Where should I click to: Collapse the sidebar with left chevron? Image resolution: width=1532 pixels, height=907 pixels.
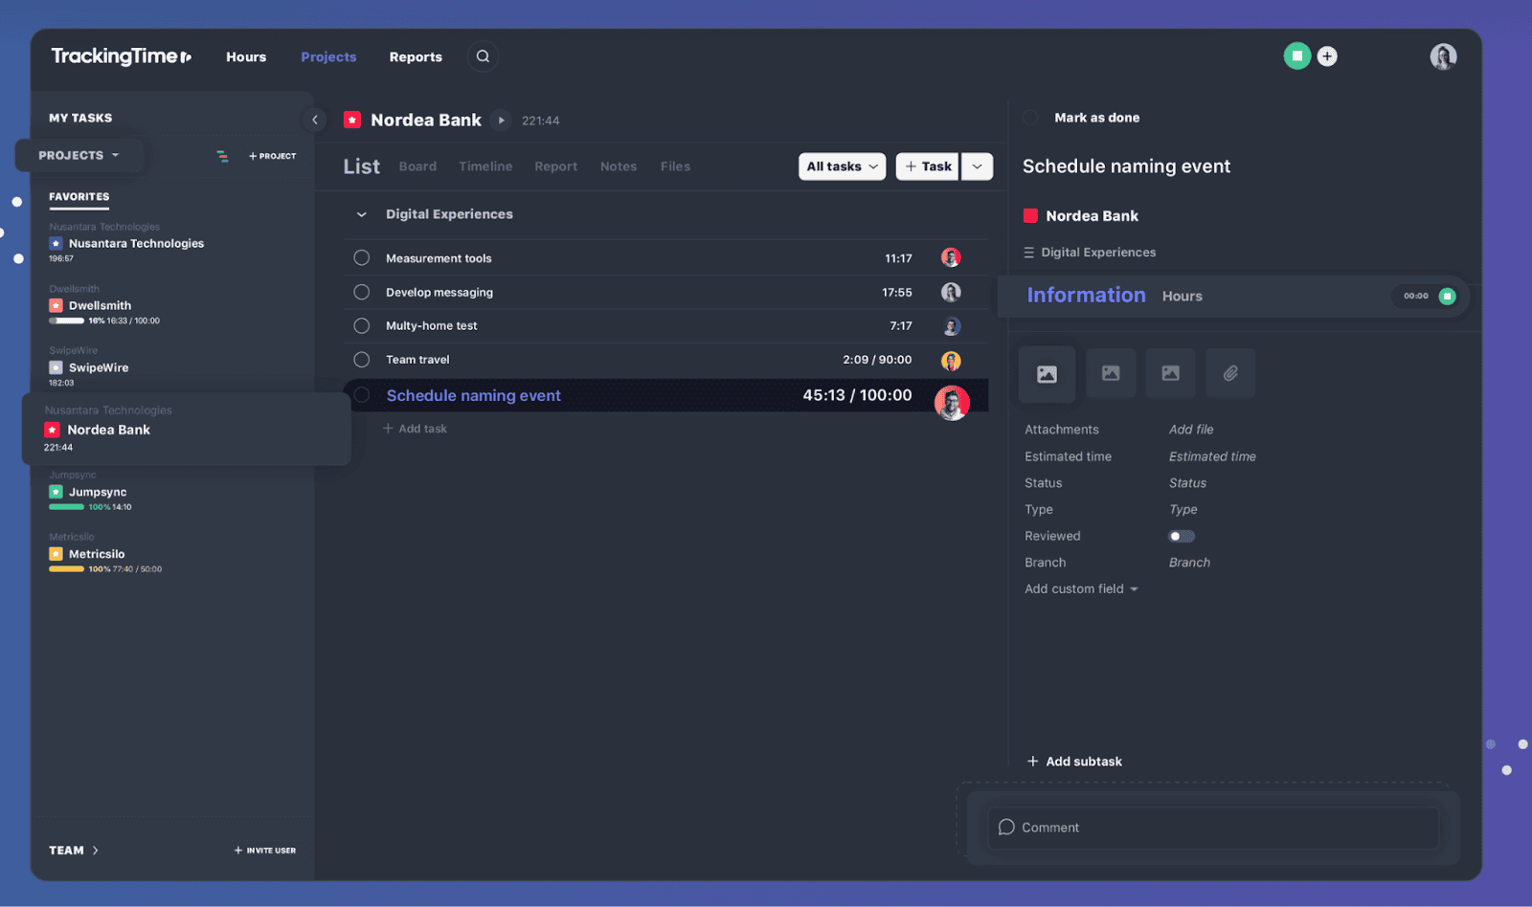coord(315,120)
